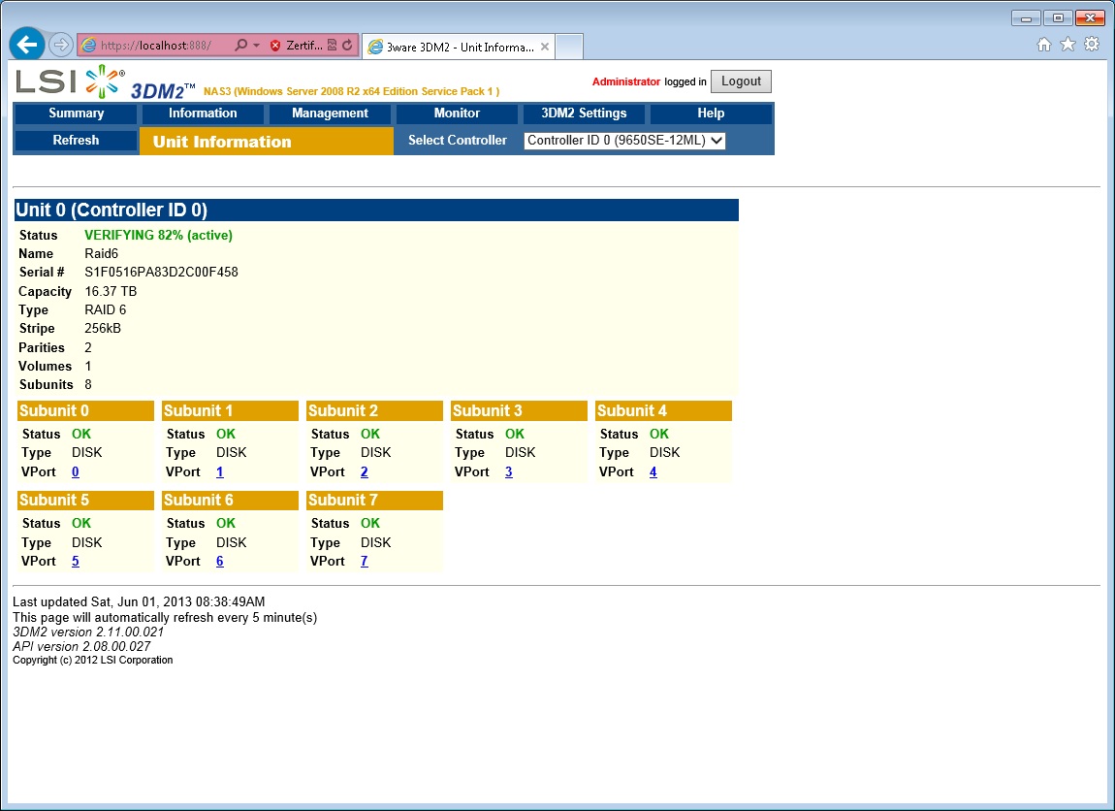Click the 'VERIFYING 82% (active)' status text

pyautogui.click(x=159, y=235)
